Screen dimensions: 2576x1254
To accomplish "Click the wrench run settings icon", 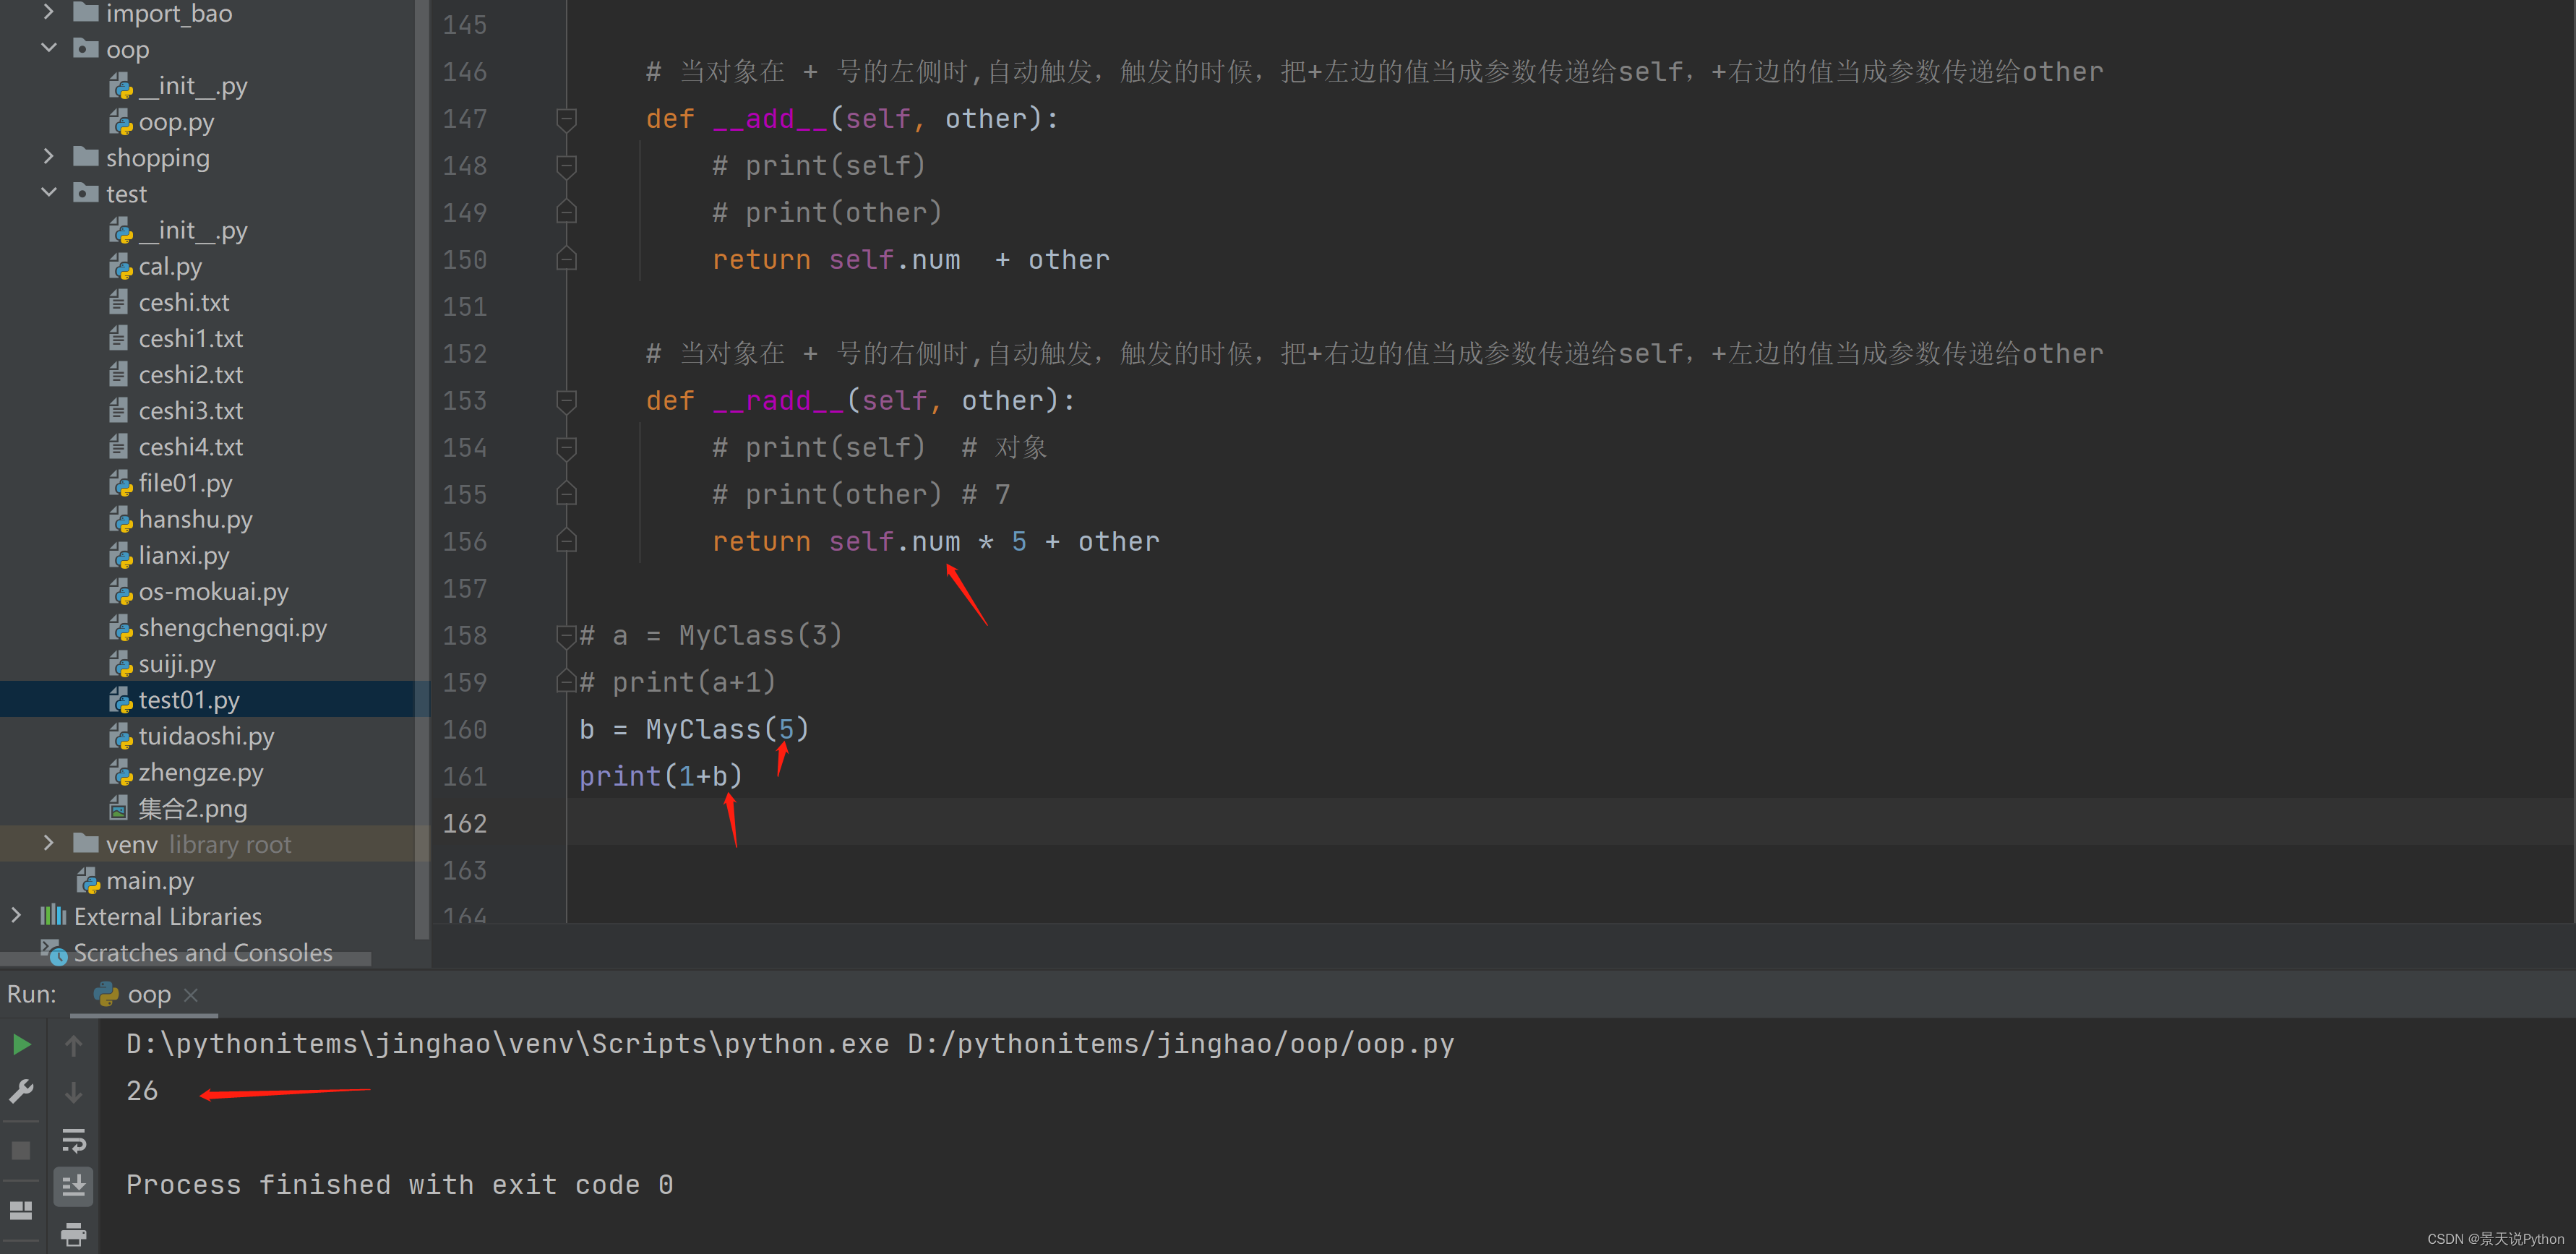I will pos(21,1091).
